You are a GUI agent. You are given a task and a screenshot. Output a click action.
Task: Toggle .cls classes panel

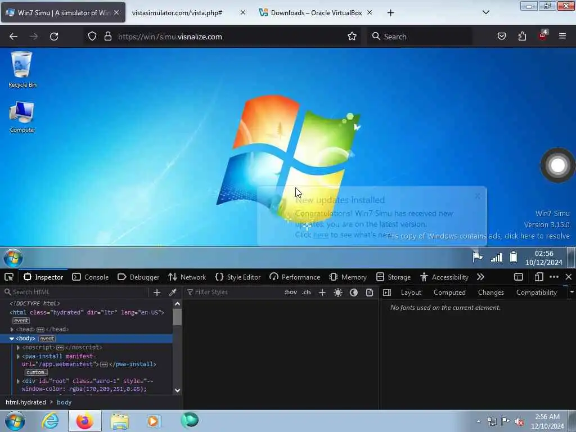[307, 292]
